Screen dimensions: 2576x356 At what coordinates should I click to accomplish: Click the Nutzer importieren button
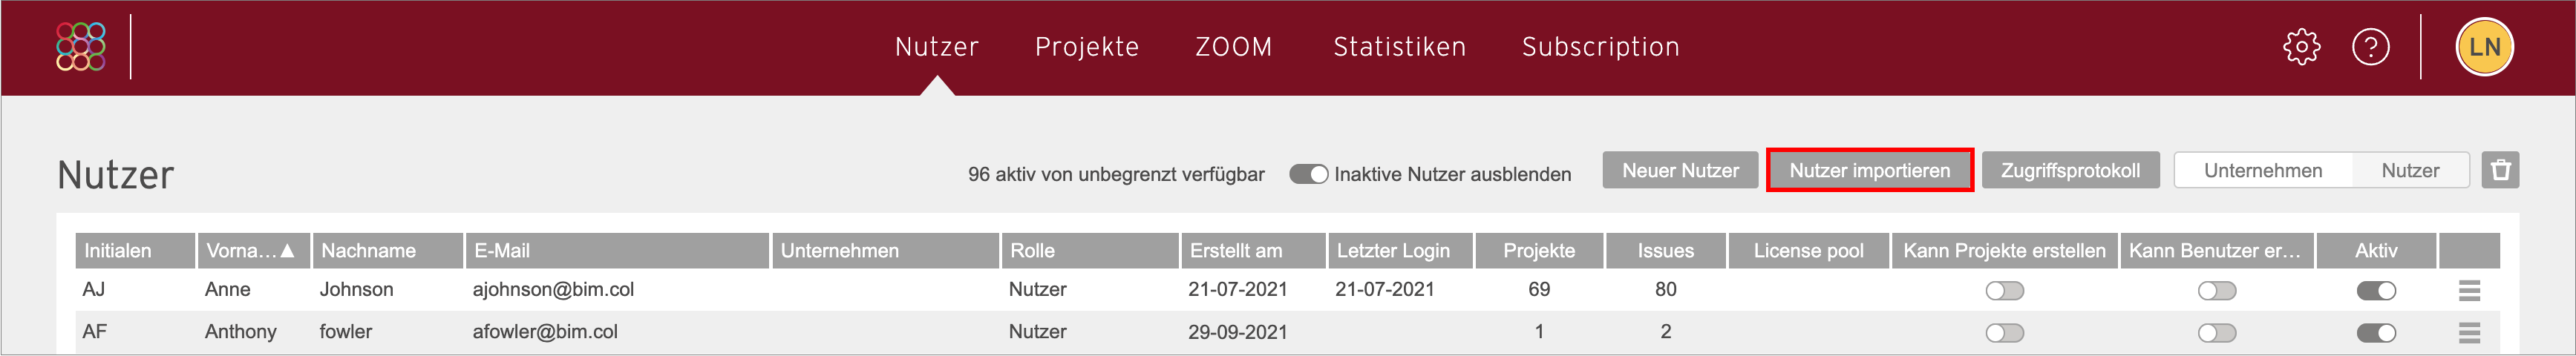click(1869, 170)
